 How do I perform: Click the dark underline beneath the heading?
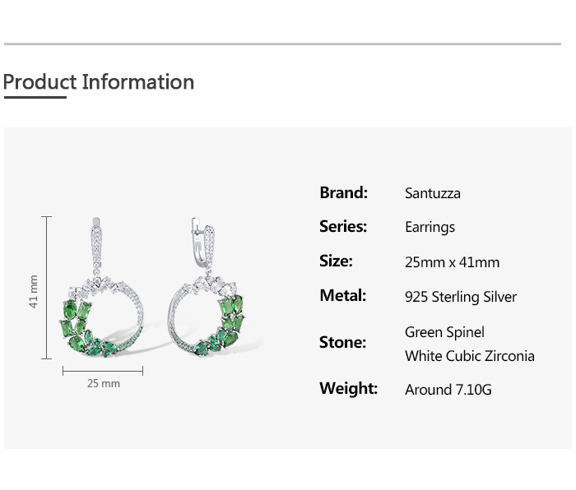35,98
